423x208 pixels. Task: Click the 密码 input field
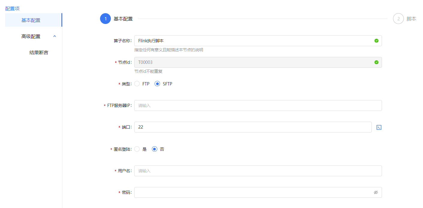252,192
